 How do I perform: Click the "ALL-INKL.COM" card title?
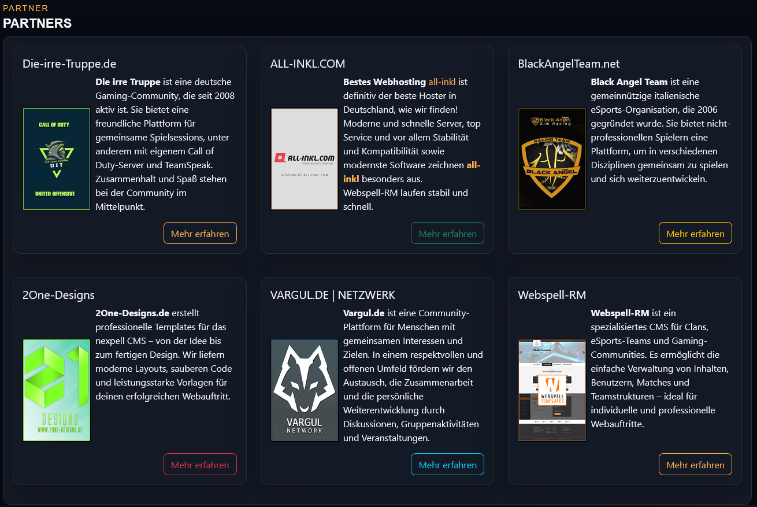click(x=307, y=64)
